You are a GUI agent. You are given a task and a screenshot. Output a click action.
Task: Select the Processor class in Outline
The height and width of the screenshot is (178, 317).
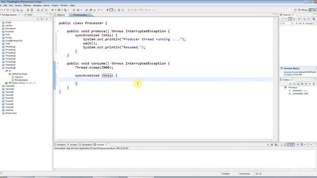291,88
